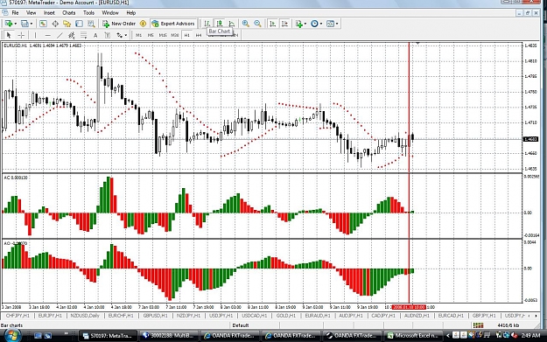Click the Indicators list icon
The height and width of the screenshot is (342, 547).
coord(298,24)
